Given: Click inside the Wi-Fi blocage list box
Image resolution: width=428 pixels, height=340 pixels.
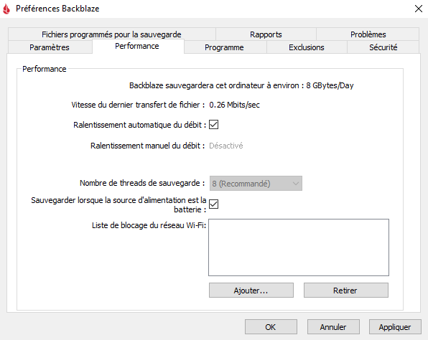Looking at the screenshot, I should point(299,247).
